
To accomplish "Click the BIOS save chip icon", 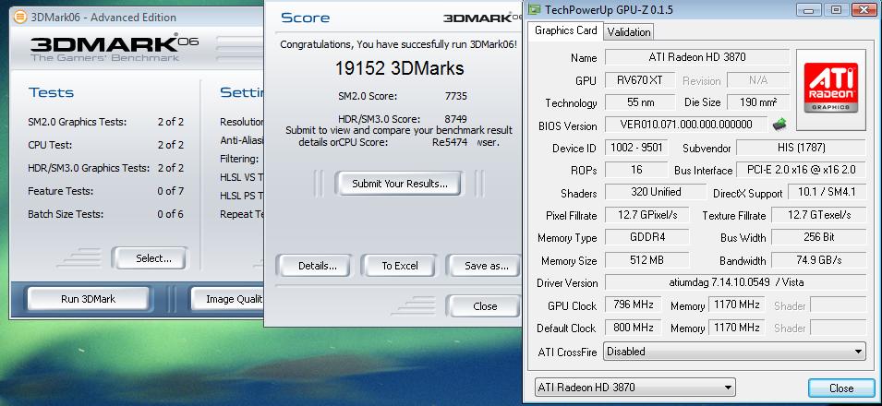I will 779,125.
